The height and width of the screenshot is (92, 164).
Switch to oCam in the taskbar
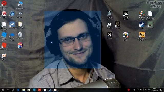click(x=55, y=90)
